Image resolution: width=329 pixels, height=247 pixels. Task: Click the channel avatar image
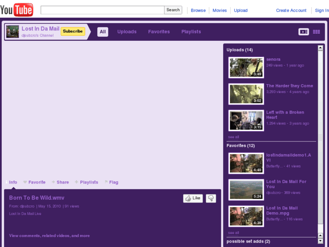[x=13, y=32]
